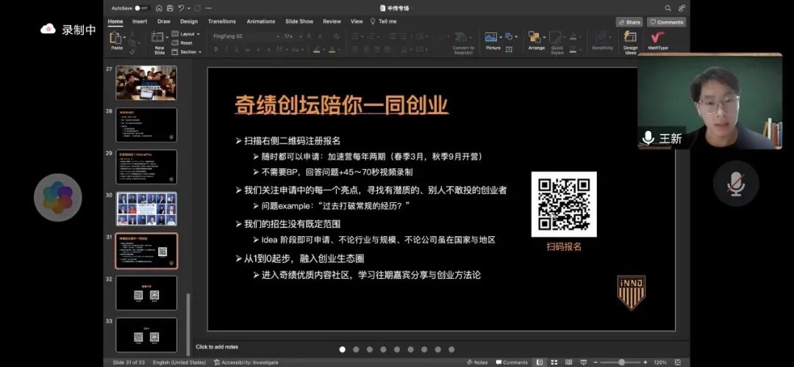
Task: Click the 'Click to add notes' area
Action: pos(217,347)
